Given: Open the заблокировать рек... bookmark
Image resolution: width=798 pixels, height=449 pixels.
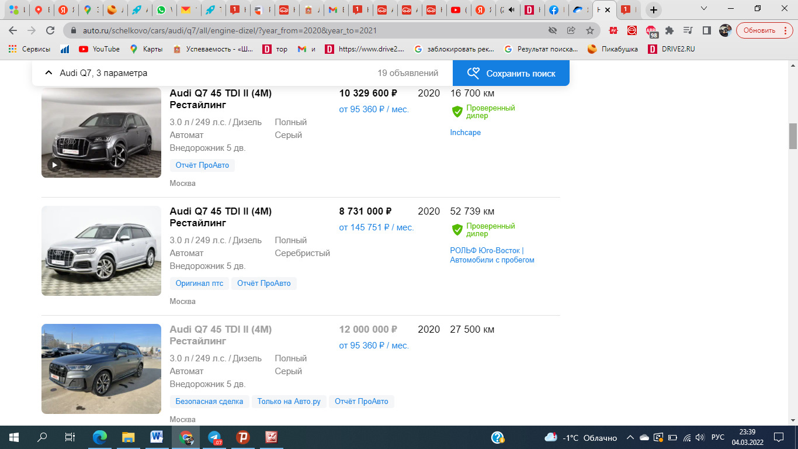Looking at the screenshot, I should pos(454,49).
